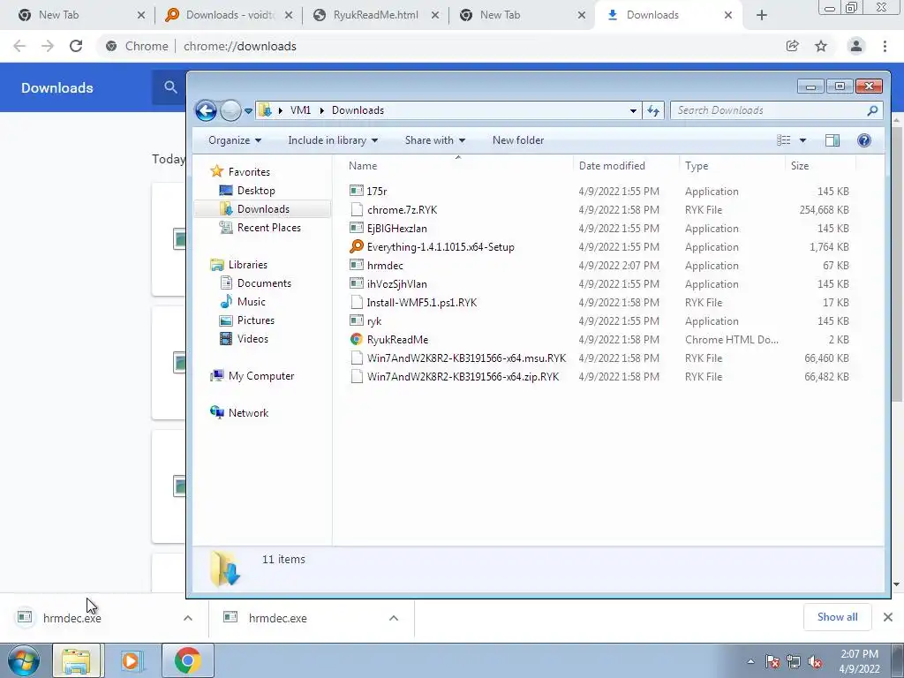Click Show all downloads button
The width and height of the screenshot is (904, 678).
click(x=837, y=617)
